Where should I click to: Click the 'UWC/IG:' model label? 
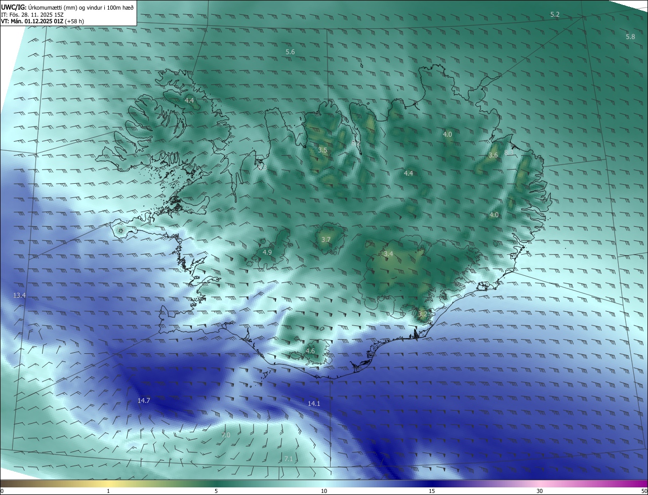coord(14,7)
